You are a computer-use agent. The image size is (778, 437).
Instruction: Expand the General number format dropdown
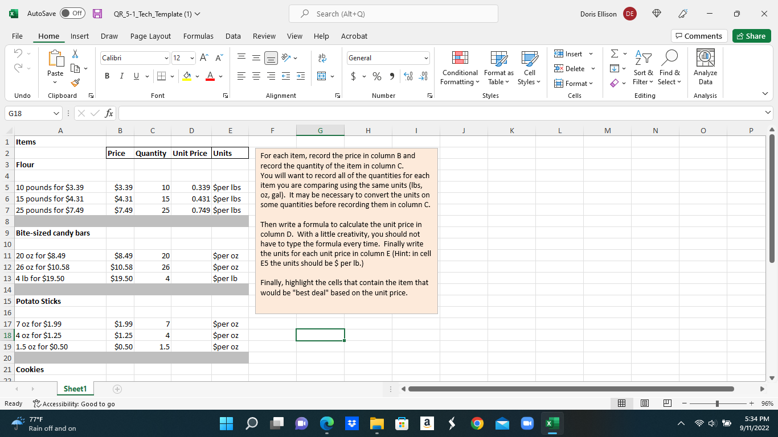click(425, 58)
